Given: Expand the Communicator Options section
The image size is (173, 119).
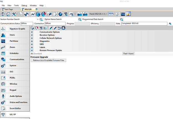Looking at the screenshot, I should coord(32,32).
